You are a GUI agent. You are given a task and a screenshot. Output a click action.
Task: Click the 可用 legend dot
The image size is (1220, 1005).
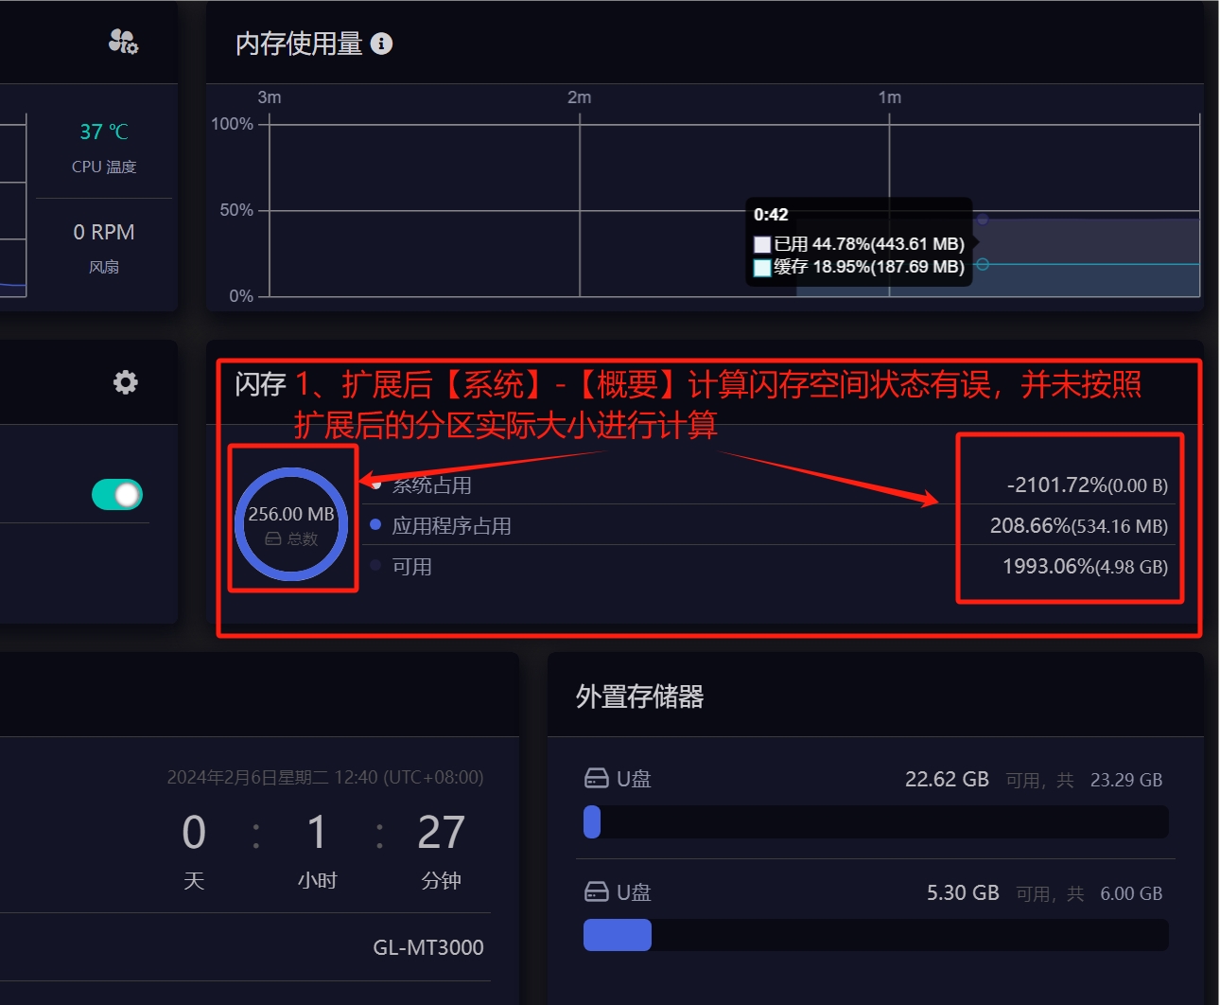point(375,566)
